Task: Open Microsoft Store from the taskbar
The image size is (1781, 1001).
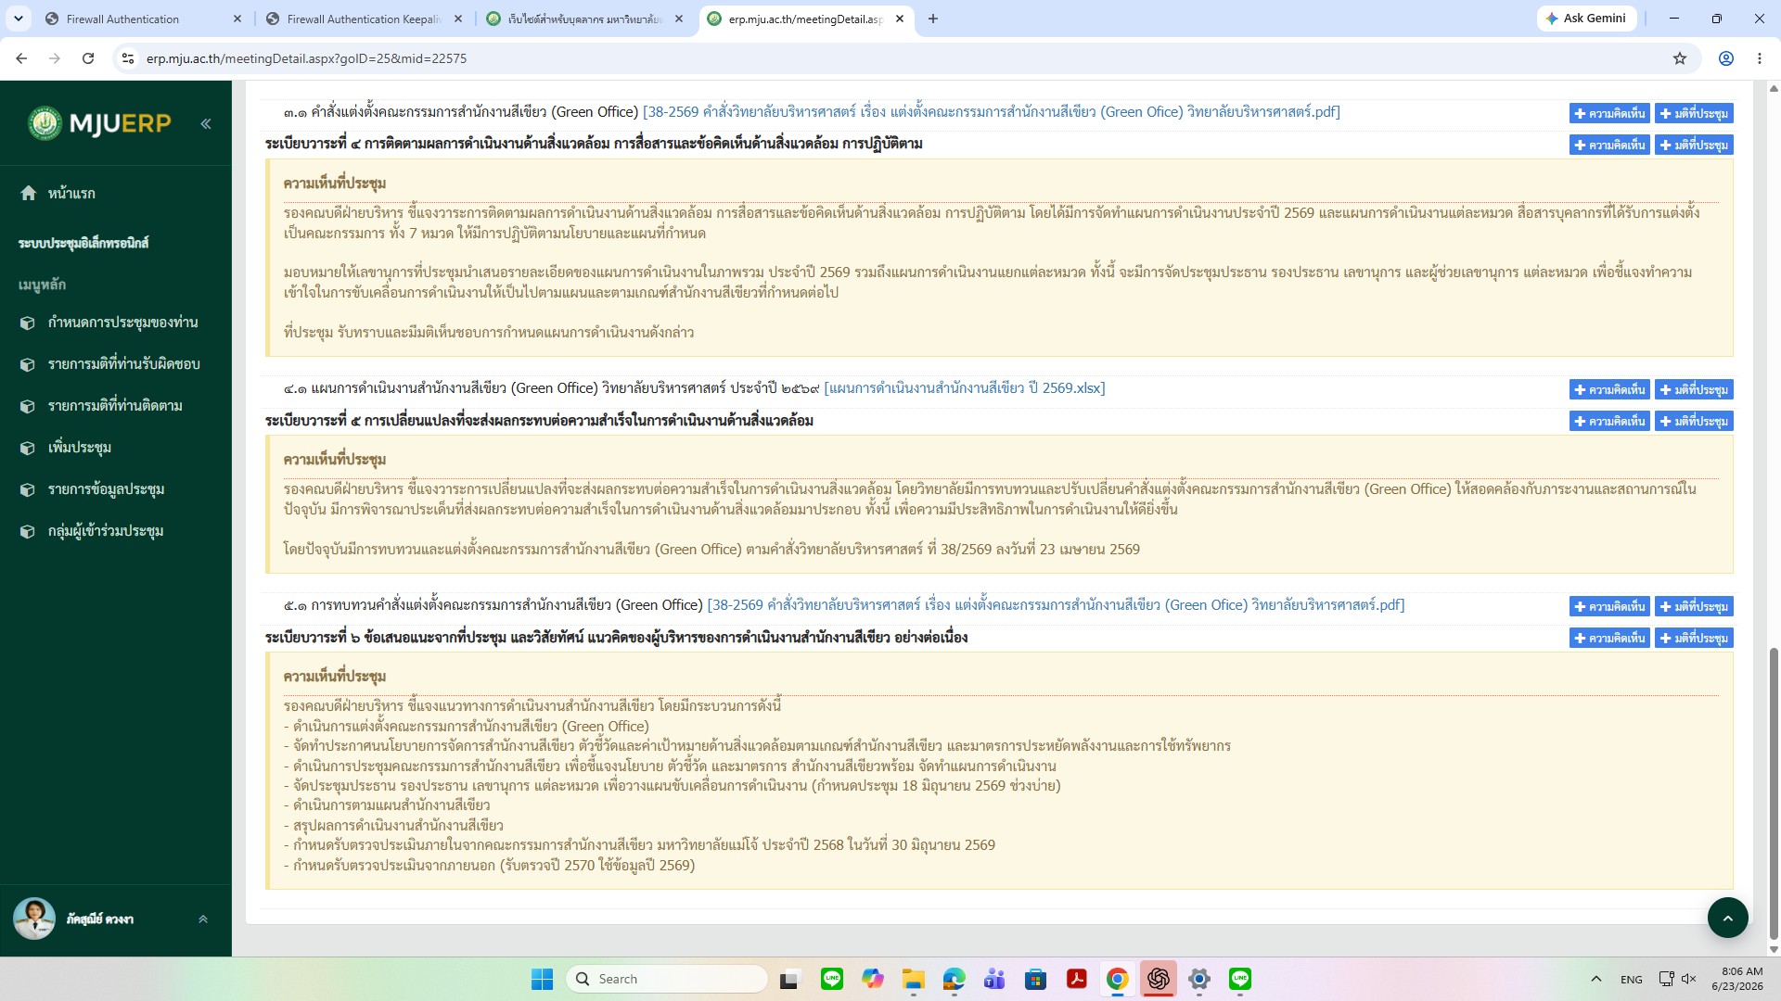Action: point(1036,979)
